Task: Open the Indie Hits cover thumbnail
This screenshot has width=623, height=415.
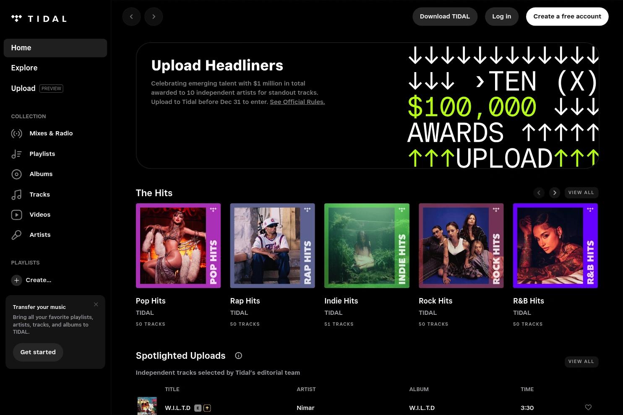Action: click(x=367, y=246)
